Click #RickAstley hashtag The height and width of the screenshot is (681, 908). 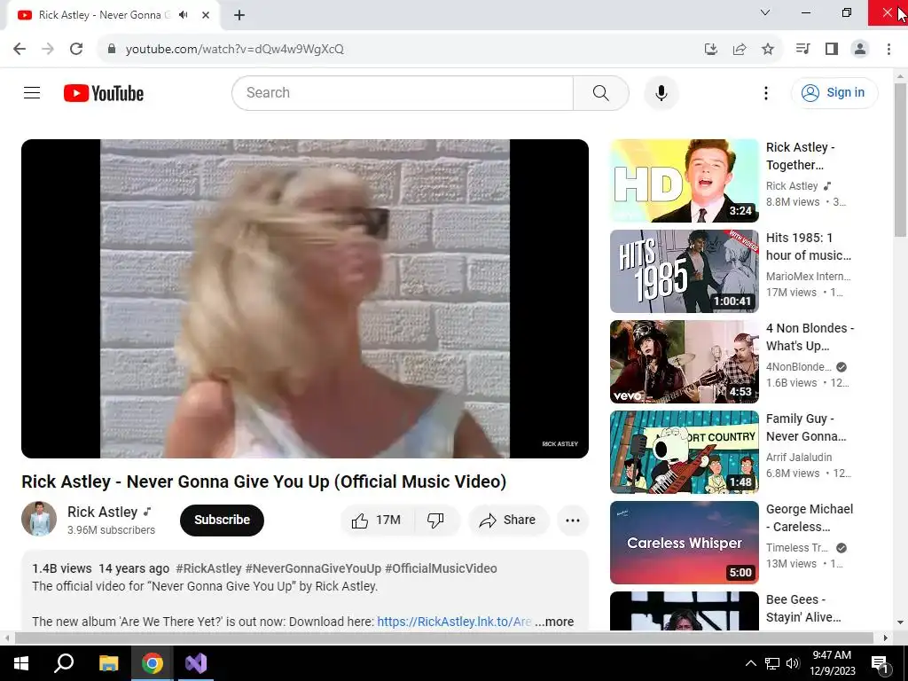(208, 568)
